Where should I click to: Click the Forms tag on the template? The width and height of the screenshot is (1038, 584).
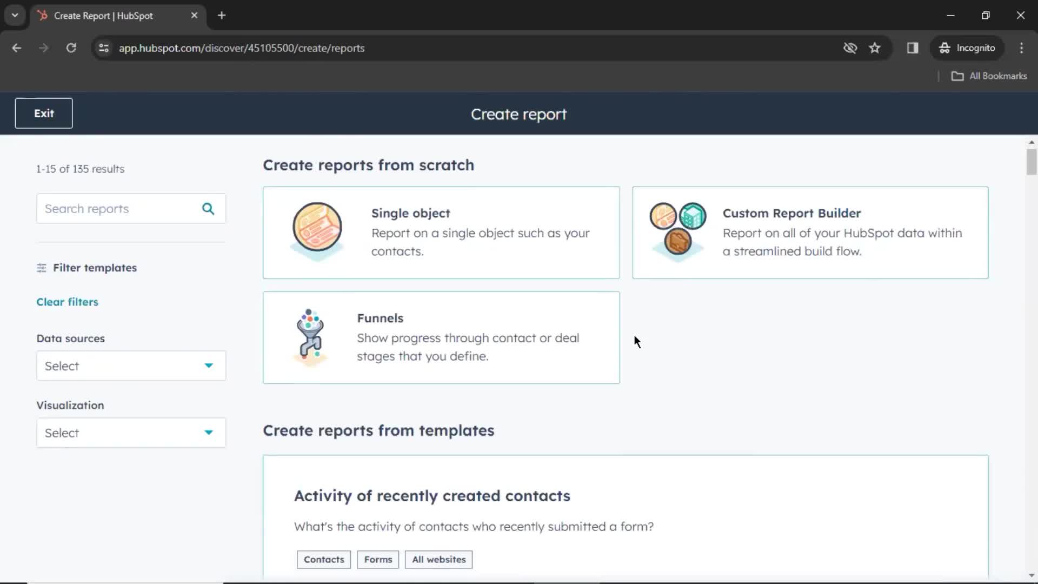pos(378,560)
